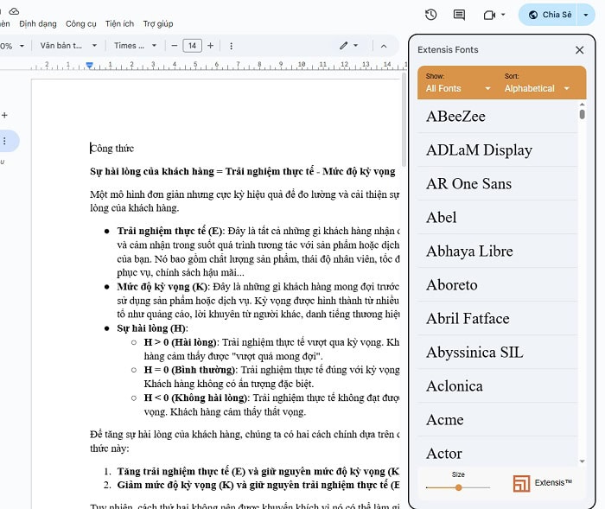Open version history clock icon
The image size is (605, 509).
tap(431, 15)
